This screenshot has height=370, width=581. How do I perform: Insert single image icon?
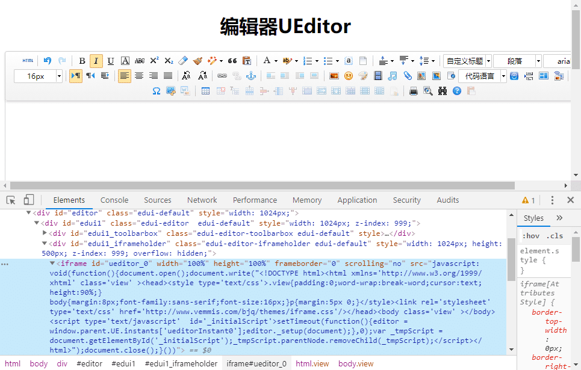pyautogui.click(x=334, y=76)
